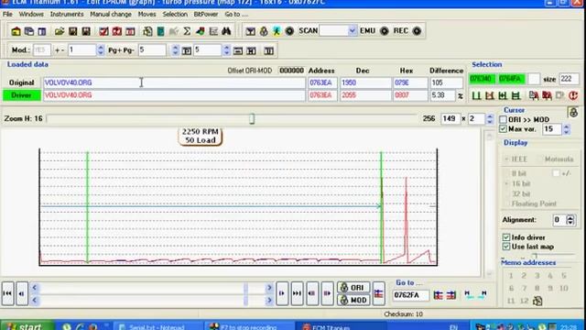Screen dimensions: 586x330
Task: Jump to the first page with rewind button
Action: [x=7, y=293]
